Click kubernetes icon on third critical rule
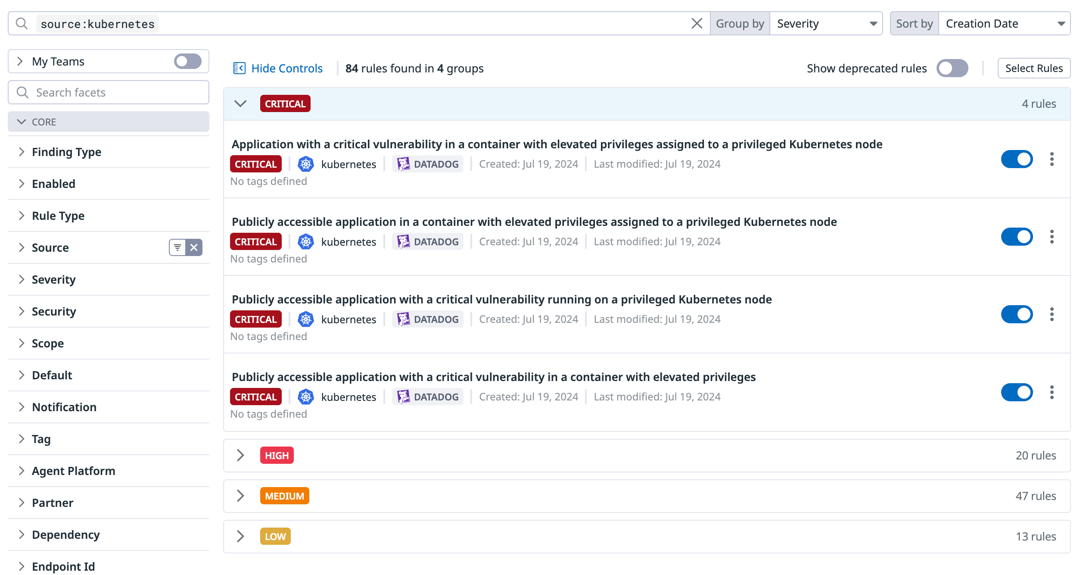 [306, 319]
